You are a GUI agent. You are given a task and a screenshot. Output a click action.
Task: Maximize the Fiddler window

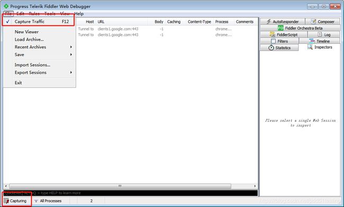tap(324, 6)
